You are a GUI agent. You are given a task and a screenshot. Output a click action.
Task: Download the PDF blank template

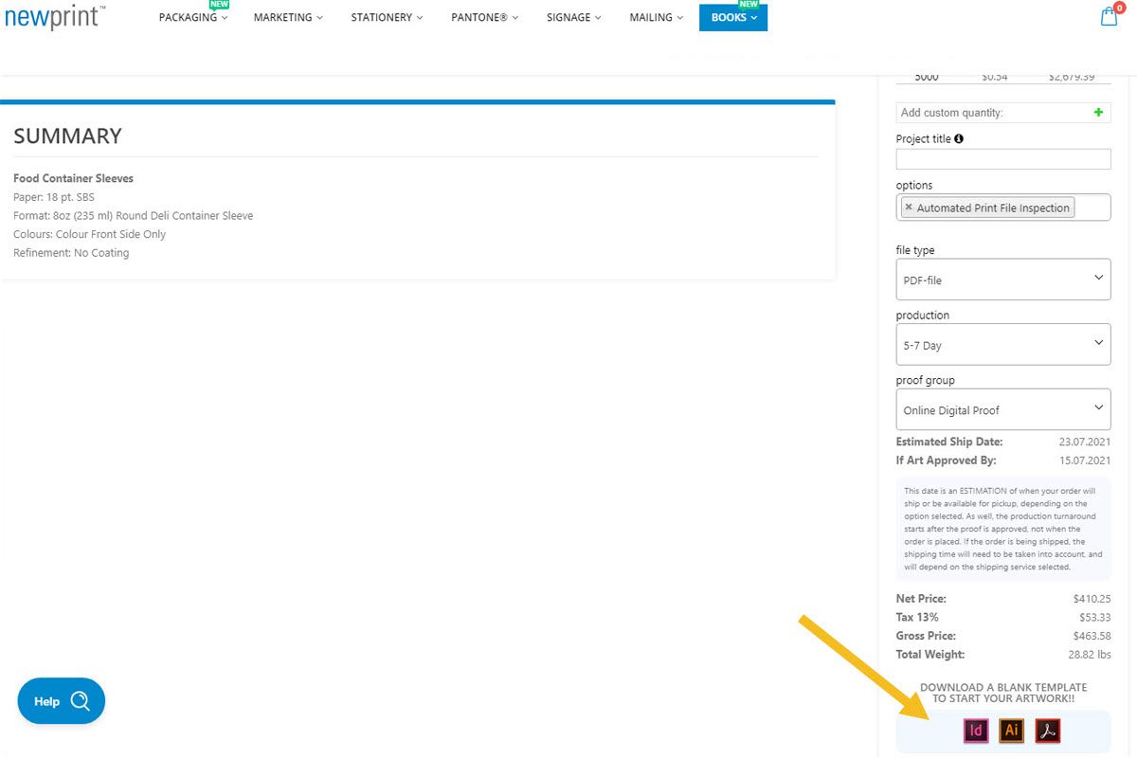1047,731
